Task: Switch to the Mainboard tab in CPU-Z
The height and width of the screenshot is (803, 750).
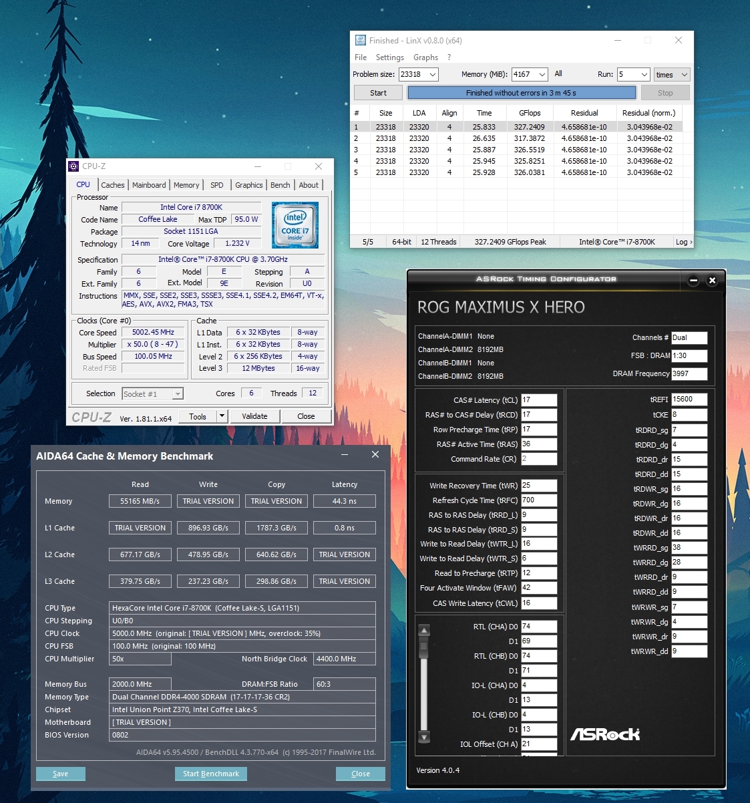Action: 149,185
